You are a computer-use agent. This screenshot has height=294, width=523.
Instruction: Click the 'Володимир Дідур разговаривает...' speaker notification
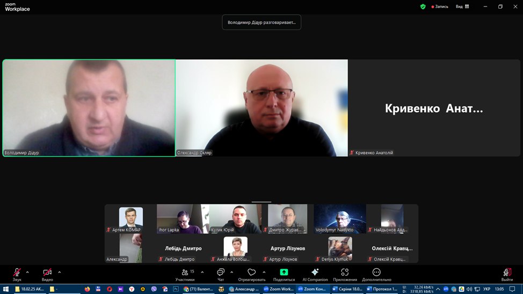coord(261,23)
